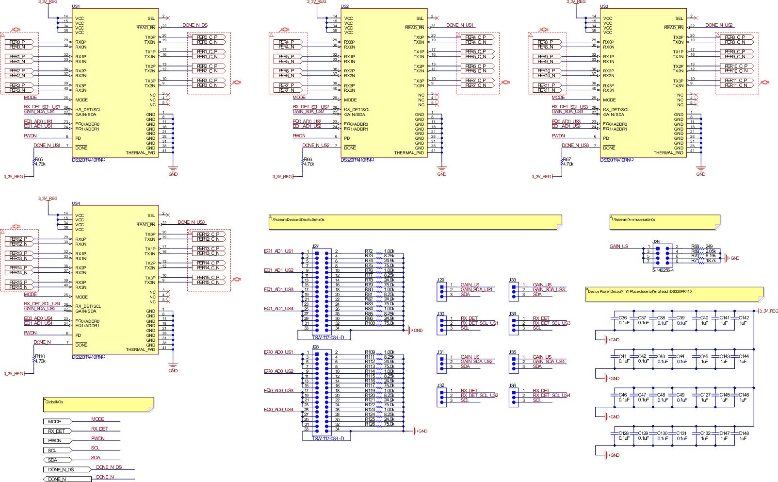
Task: Select the US4 DS320PR410RNQ chip body
Action: coord(115,279)
